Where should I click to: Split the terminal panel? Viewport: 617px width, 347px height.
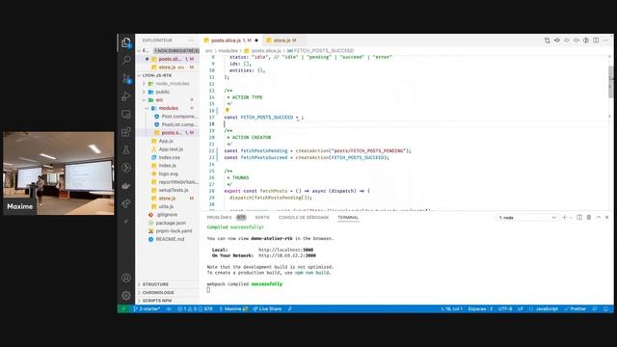tap(579, 217)
